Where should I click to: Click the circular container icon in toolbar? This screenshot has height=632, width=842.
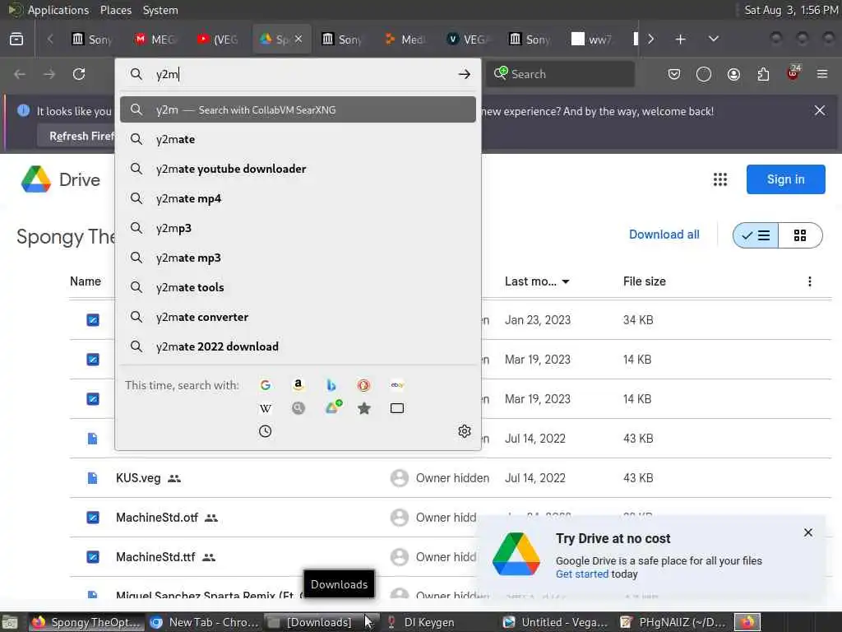[x=704, y=74]
